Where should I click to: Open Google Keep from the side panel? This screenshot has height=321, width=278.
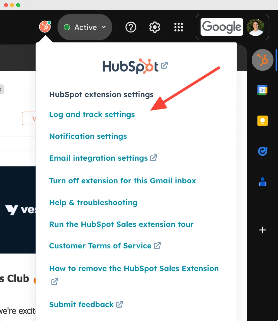coord(262,120)
